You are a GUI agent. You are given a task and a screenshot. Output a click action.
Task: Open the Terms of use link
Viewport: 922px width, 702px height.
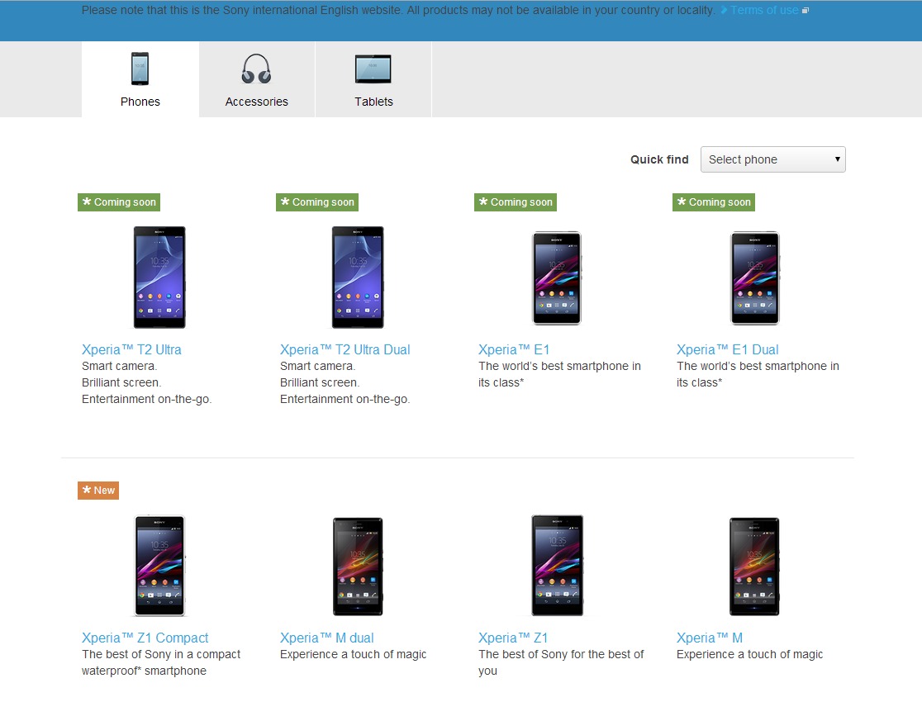tap(764, 10)
